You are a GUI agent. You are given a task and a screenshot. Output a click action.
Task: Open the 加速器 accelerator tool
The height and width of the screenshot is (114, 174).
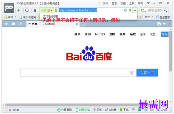coord(111,110)
